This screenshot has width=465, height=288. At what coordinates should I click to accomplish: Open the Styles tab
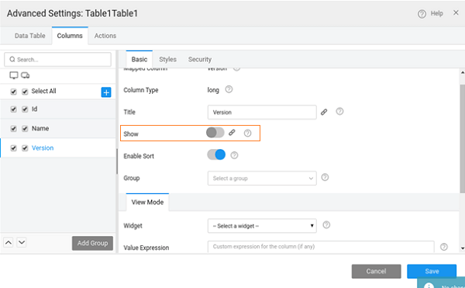(168, 59)
